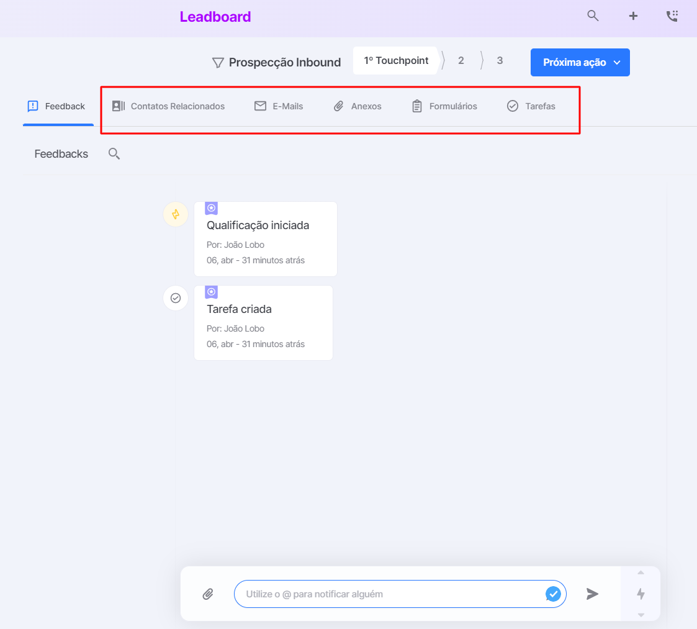697x629 pixels.
Task: Click the paperclip attach icon in message box
Action: (x=208, y=594)
